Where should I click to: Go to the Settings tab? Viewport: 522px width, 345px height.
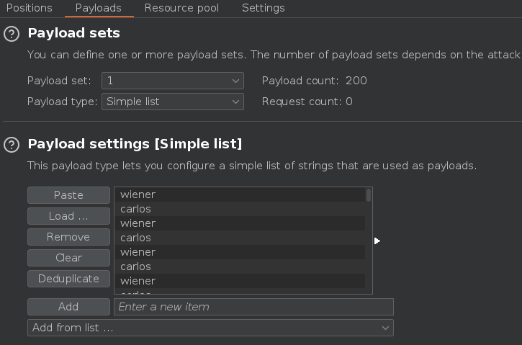point(263,8)
